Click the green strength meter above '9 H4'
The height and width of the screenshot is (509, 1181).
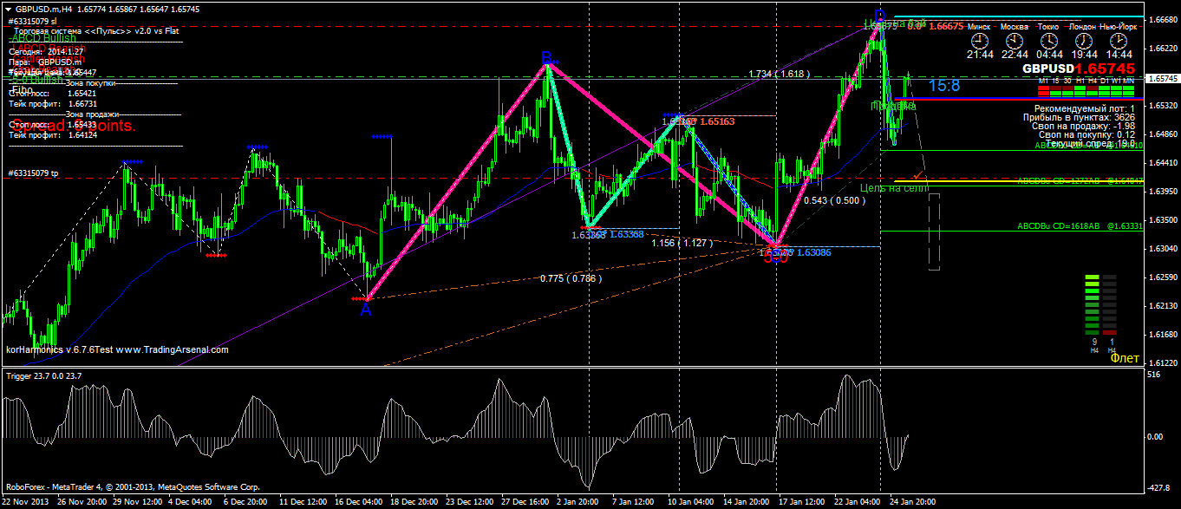(x=1093, y=303)
